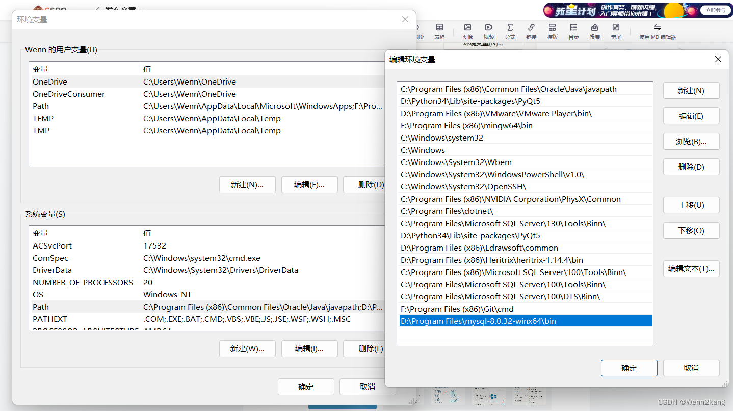Open the 模版 templates icon
The height and width of the screenshot is (411, 733).
tap(552, 31)
